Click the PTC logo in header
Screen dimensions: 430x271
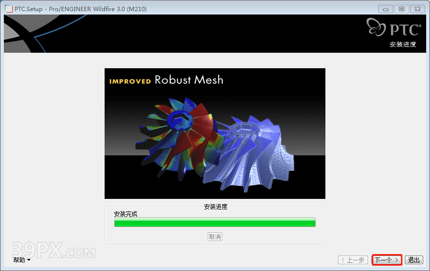pos(394,28)
